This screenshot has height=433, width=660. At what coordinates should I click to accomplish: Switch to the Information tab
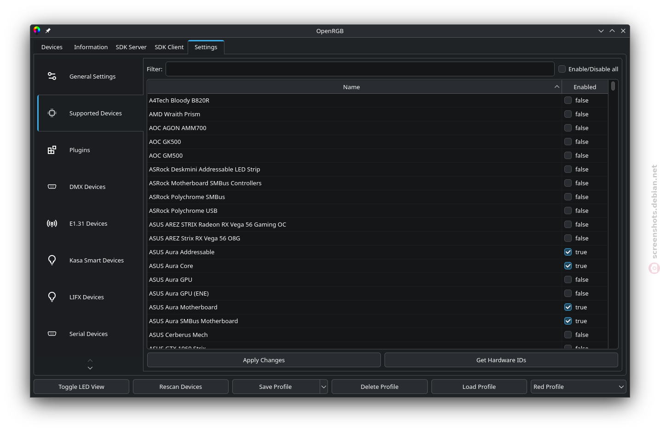coord(91,47)
